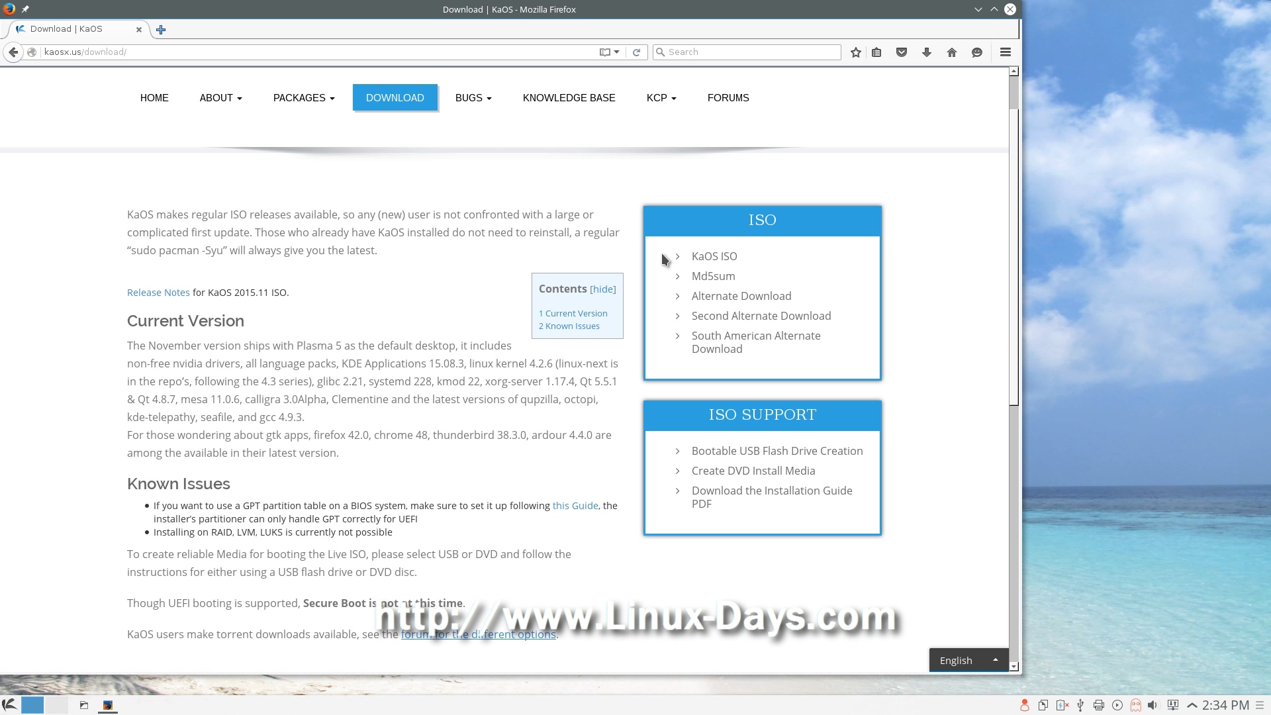Open the user switcher tray icon
Viewport: 1271px width, 715px height.
[1024, 705]
